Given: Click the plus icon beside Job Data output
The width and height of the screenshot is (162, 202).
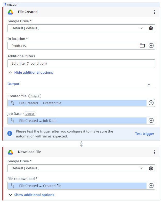Looking at the screenshot, I should point(151,121).
